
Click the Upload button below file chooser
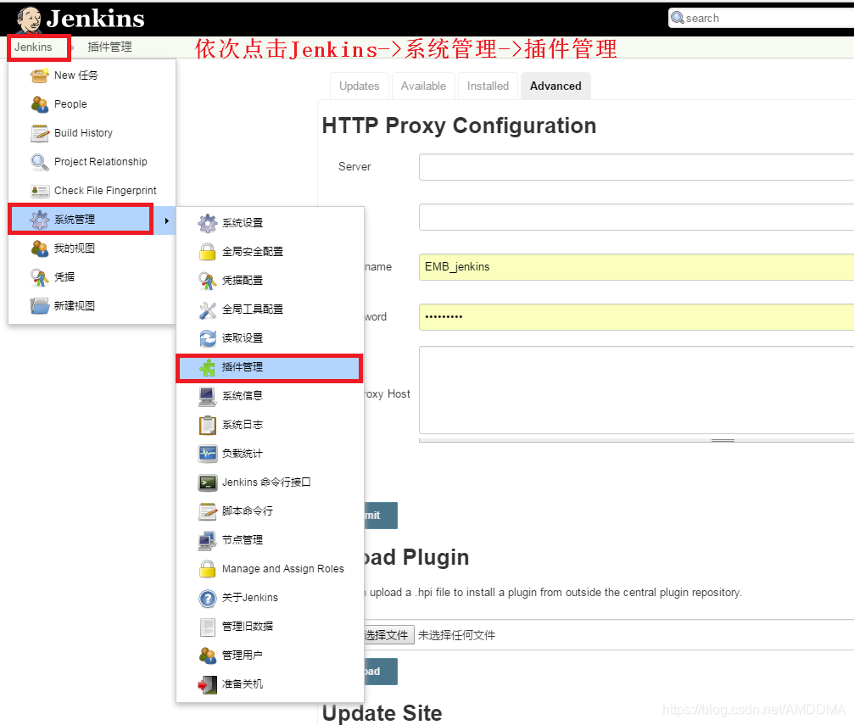[381, 672]
